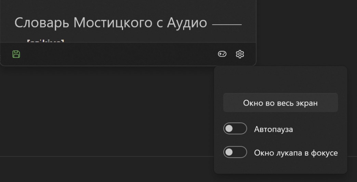Click the blank area above the fullscreen button
Image resolution: width=357 pixels, height=182 pixels.
[280, 80]
